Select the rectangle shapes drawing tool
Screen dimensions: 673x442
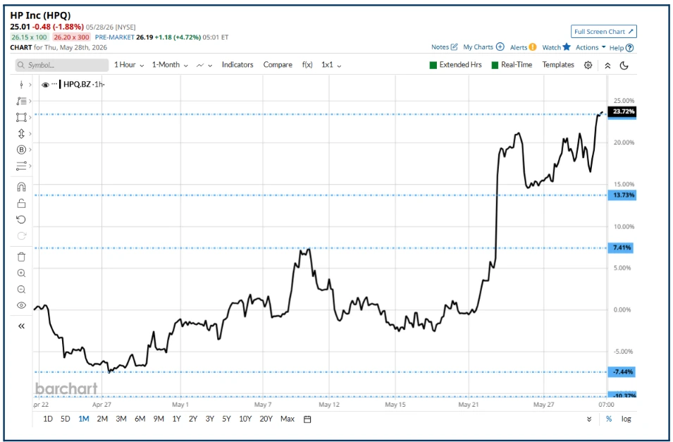point(21,117)
